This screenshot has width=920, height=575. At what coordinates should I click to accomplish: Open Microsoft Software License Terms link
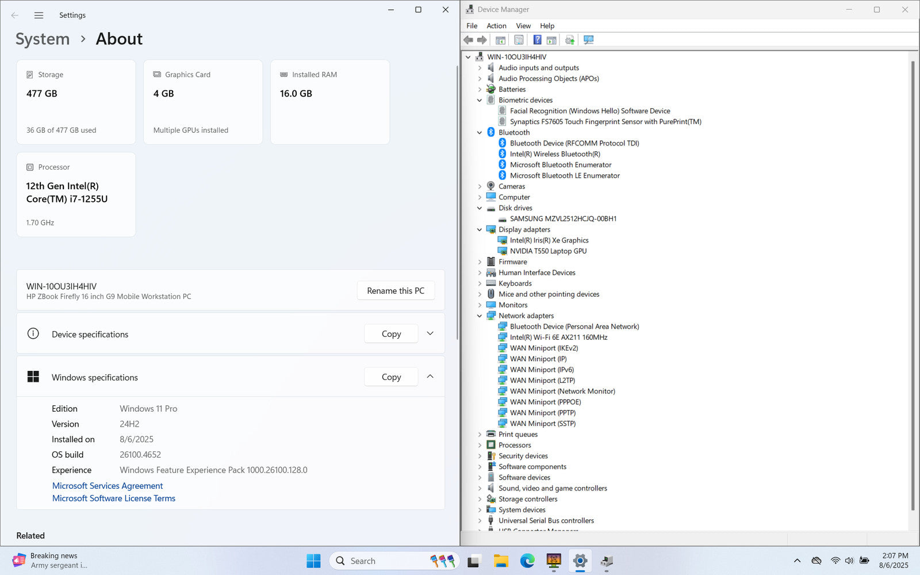point(114,499)
